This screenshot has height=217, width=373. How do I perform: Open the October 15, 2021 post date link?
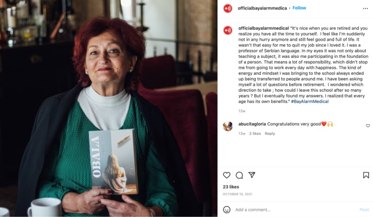[x=238, y=194]
